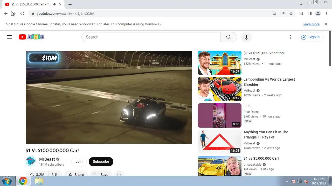Click the page vertical scrollbar
332x186 pixels.
pos(330,49)
